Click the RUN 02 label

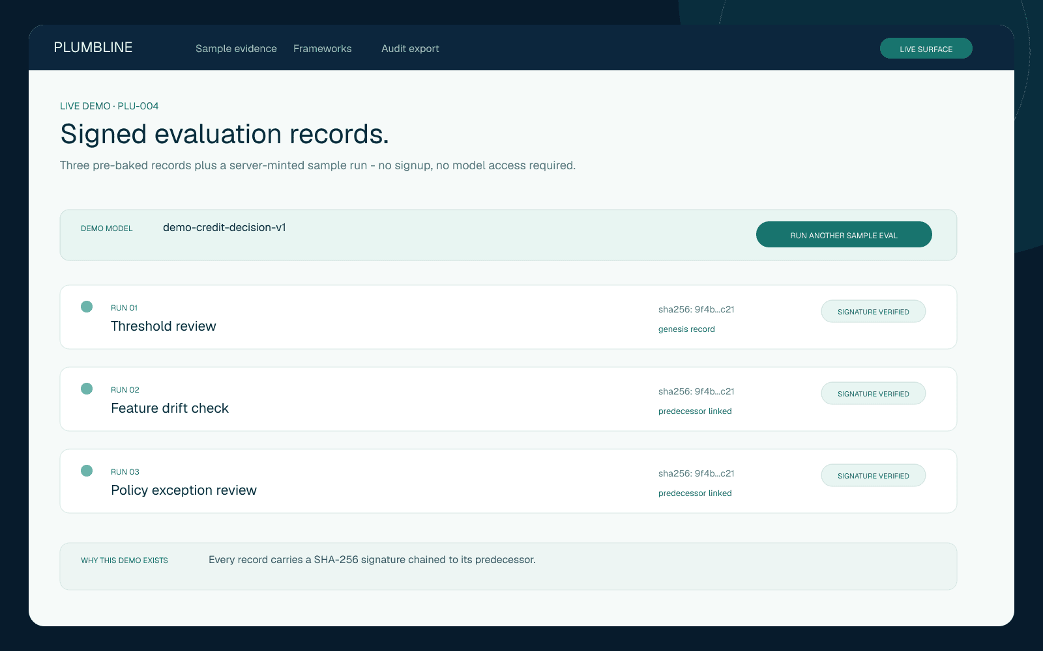pos(125,390)
